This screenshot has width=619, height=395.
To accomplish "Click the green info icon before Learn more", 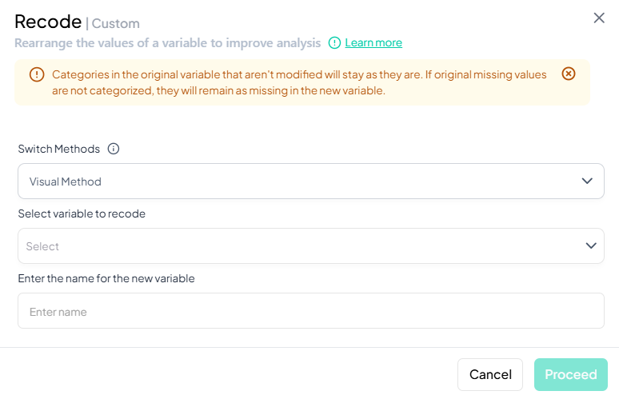I will [334, 42].
